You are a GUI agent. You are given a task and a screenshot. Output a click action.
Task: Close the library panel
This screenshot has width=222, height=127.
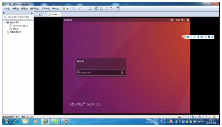[32, 13]
